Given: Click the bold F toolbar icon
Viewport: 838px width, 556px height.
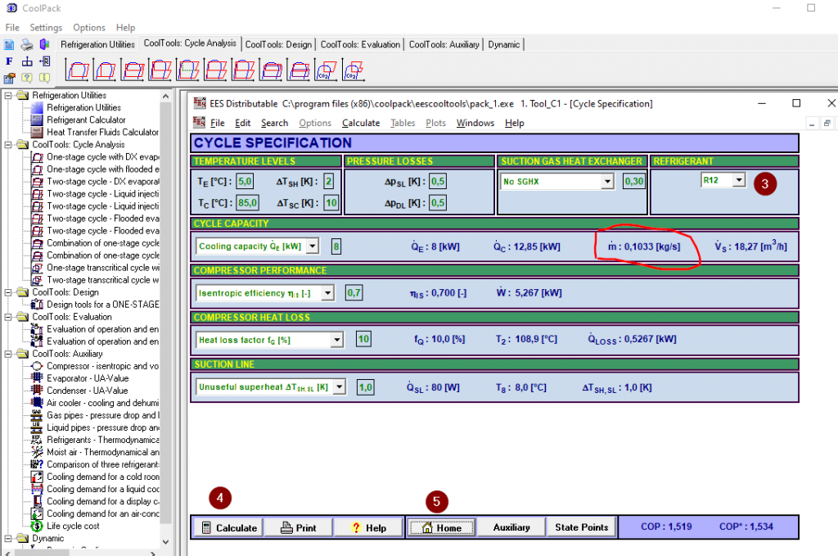Looking at the screenshot, I should coord(9,61).
